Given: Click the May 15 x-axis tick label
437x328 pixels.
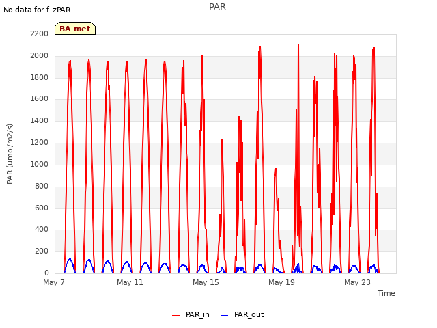Looking at the screenshot, I should [x=206, y=282].
